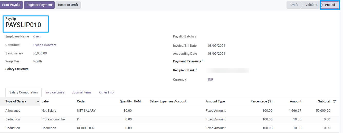Click the Amount Type column header

tap(215, 101)
